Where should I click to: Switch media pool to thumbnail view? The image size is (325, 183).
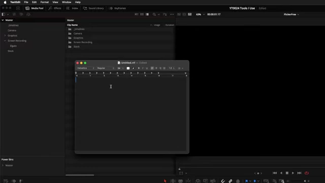[x=142, y=14]
